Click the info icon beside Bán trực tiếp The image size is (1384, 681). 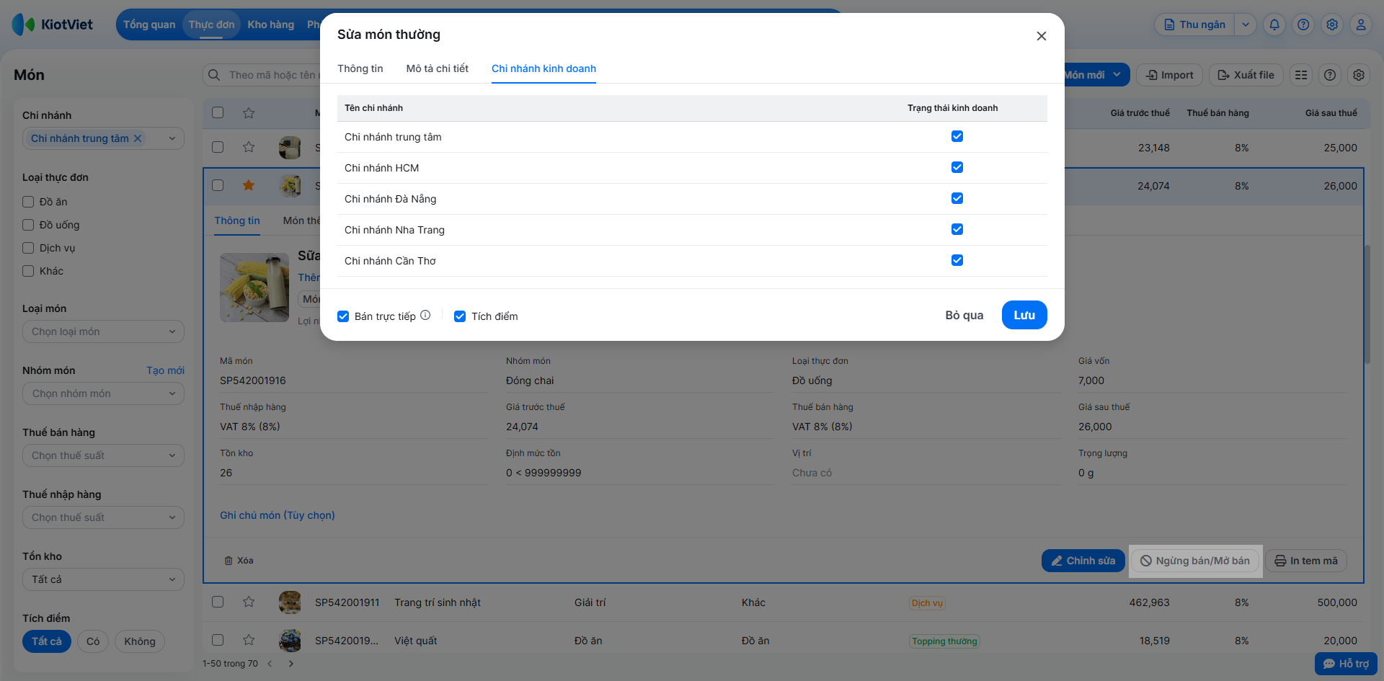pos(425,315)
